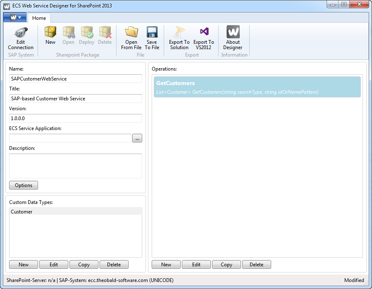The width and height of the screenshot is (372, 289).
Task: Click into the Name text field
Action: click(76, 78)
